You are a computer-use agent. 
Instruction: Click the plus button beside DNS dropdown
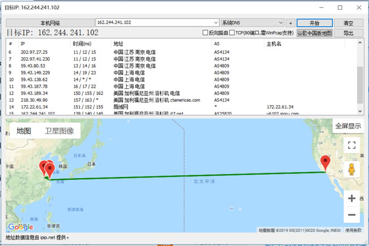290,23
